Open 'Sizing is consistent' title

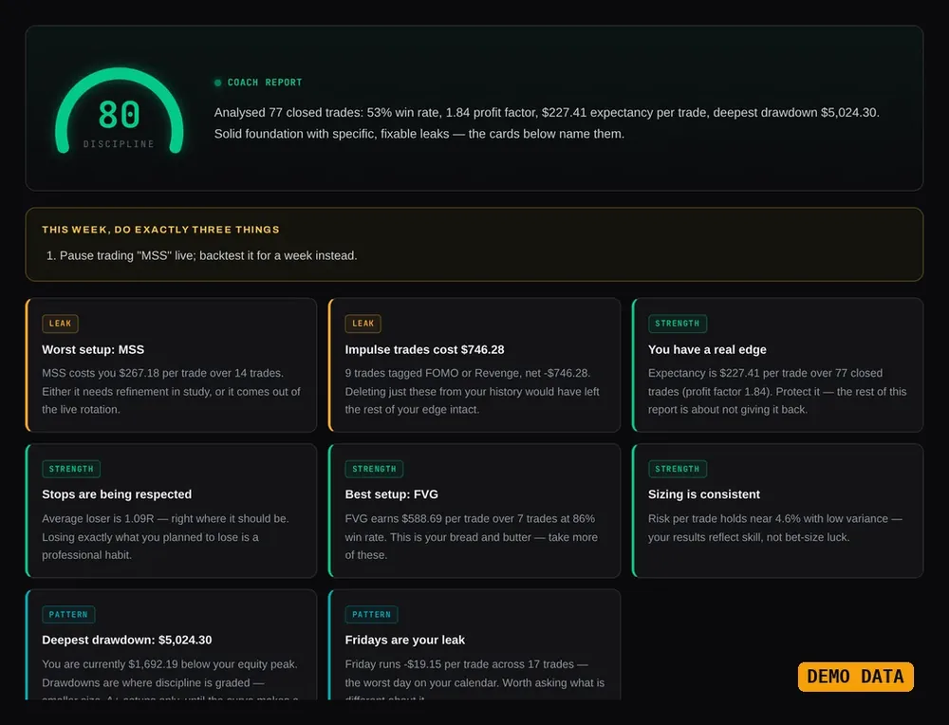point(704,493)
